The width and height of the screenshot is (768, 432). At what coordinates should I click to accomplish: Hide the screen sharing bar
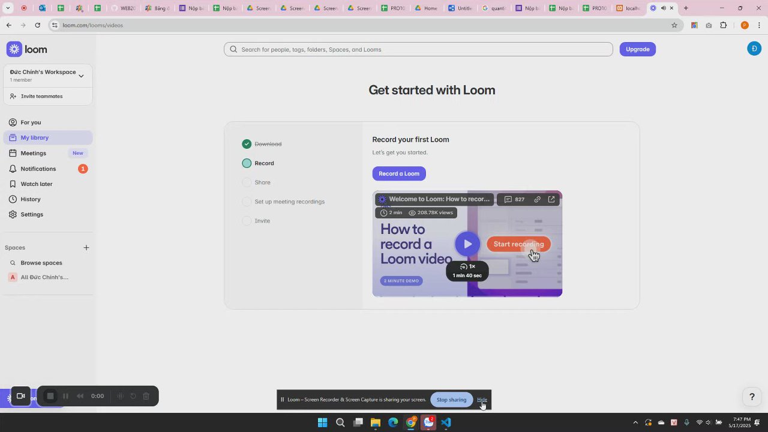click(x=482, y=400)
